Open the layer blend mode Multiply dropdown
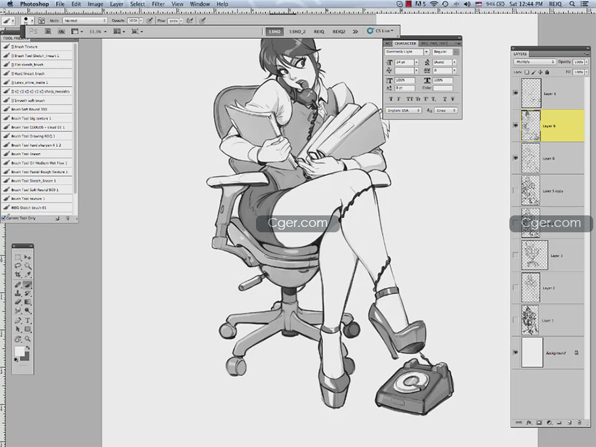 535,62
